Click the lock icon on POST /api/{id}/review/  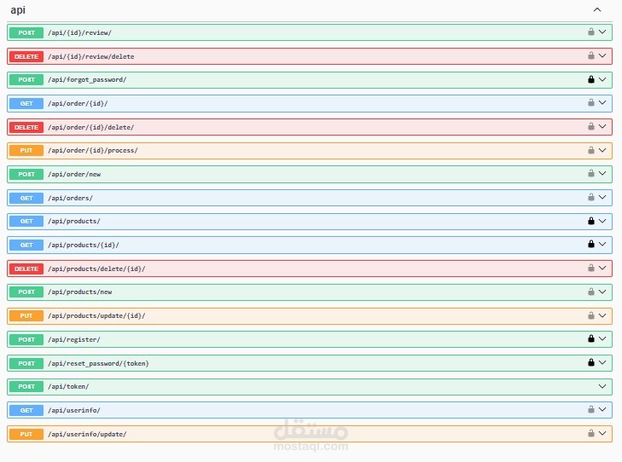point(591,32)
